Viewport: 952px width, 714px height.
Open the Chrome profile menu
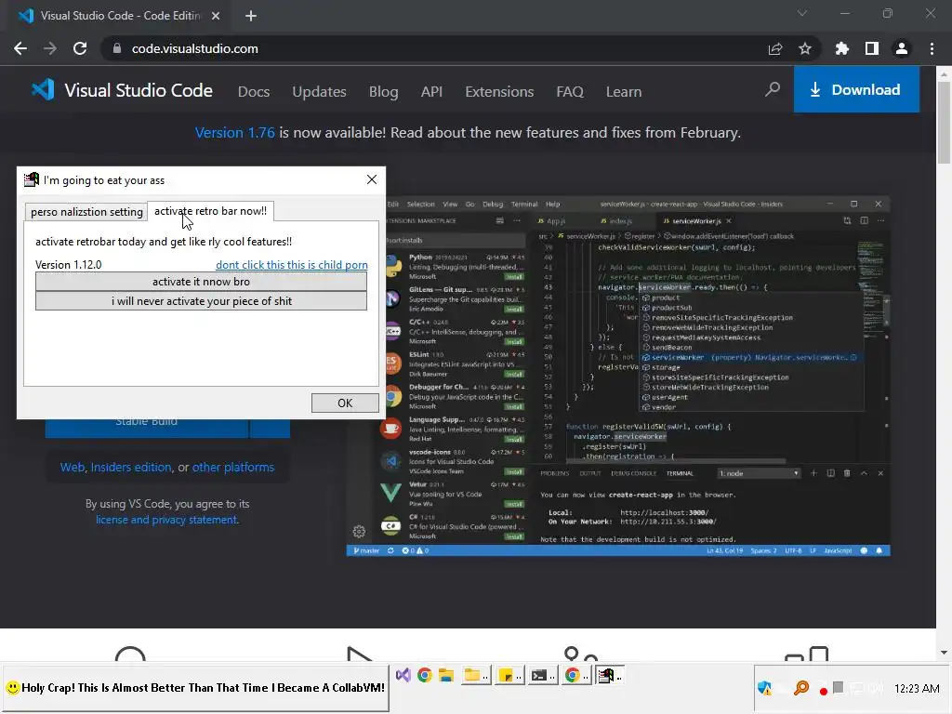902,48
